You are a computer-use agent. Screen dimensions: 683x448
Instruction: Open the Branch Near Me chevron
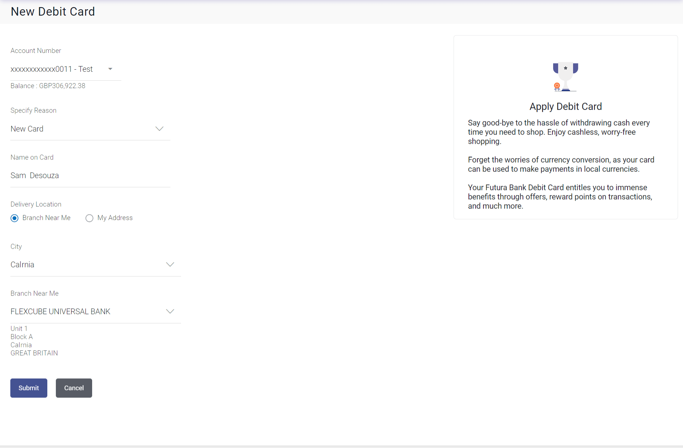click(x=170, y=311)
